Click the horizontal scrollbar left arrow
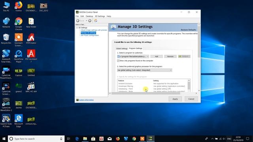253x142 pixels. pyautogui.click(x=110, y=93)
